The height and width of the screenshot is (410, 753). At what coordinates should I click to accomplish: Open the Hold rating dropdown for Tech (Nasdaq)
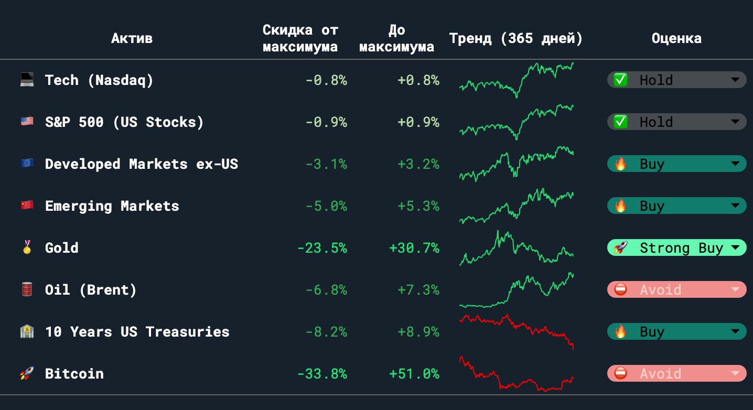(x=676, y=80)
